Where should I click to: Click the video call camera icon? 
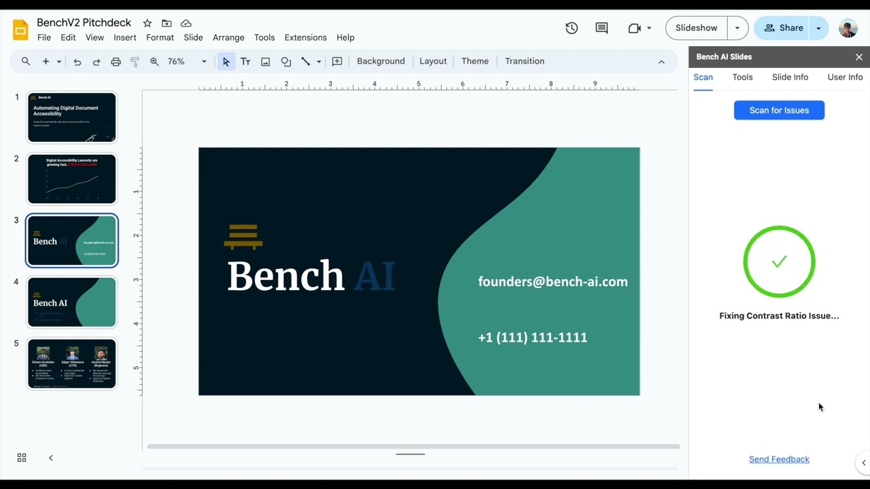634,28
